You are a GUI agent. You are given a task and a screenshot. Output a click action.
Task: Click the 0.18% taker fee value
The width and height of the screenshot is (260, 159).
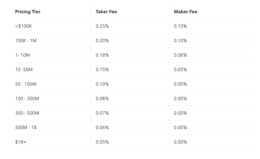pyautogui.click(x=102, y=55)
